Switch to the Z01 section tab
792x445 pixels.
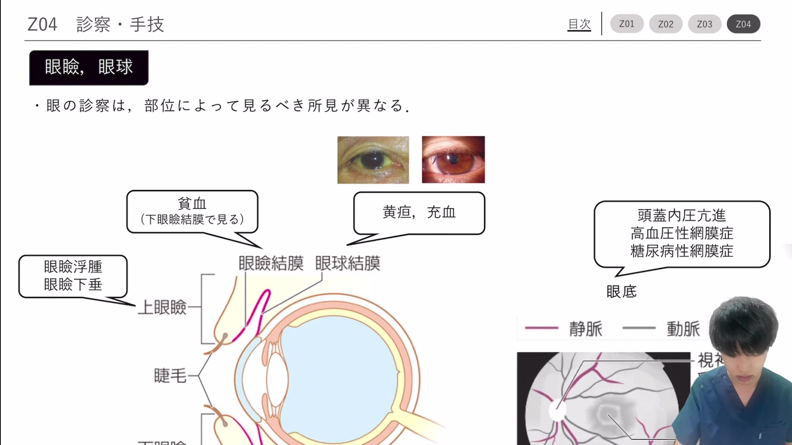627,24
